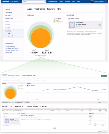Select Android under Promote
Screen dimensions: 109x134
click(10, 36)
